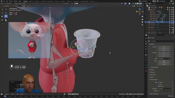Hide Armature in viewport via eye icon
Viewport: 175px width, 98px height.
click(x=171, y=22)
